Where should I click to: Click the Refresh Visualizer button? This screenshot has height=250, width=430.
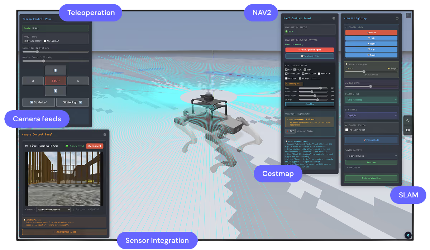point(371,178)
